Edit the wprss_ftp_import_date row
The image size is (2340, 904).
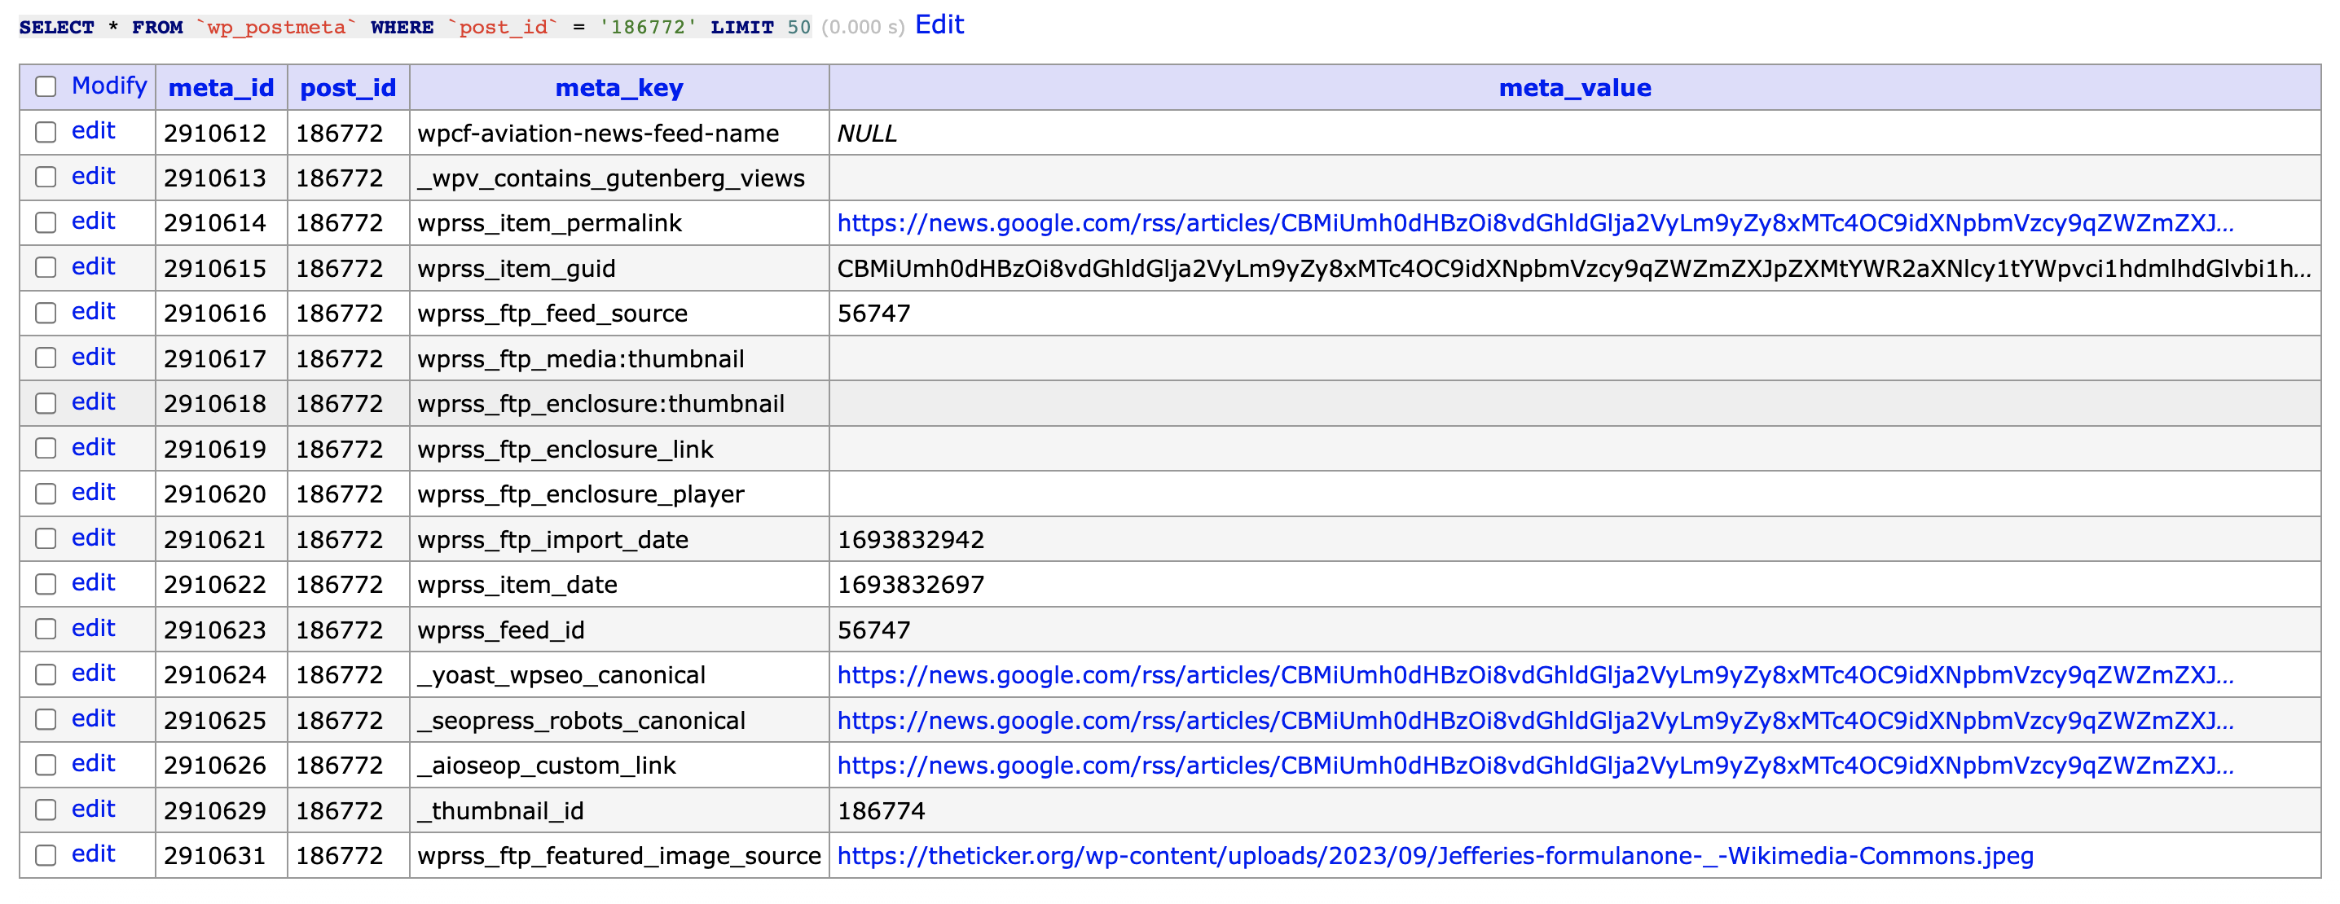[94, 538]
